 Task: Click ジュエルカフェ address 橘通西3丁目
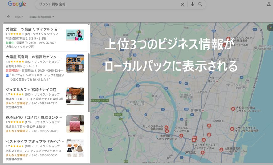pyautogui.click(x=35, y=99)
